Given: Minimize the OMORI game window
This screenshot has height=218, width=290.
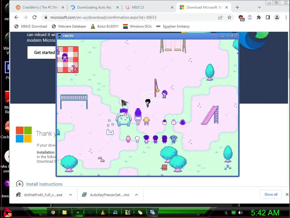Looking at the screenshot, I should [223, 36].
